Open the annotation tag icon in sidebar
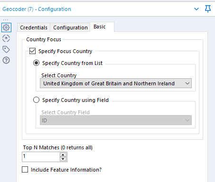This screenshot has width=215, height=182. click(x=6, y=49)
